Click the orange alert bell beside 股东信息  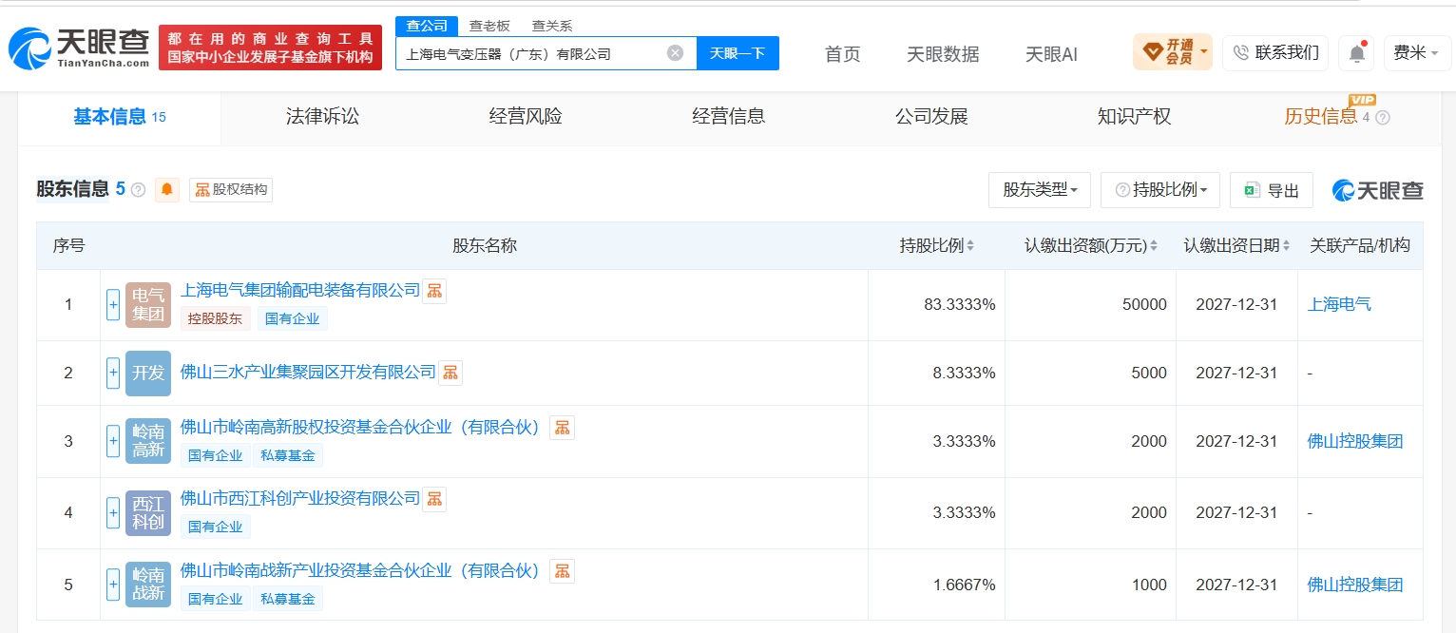(x=167, y=189)
